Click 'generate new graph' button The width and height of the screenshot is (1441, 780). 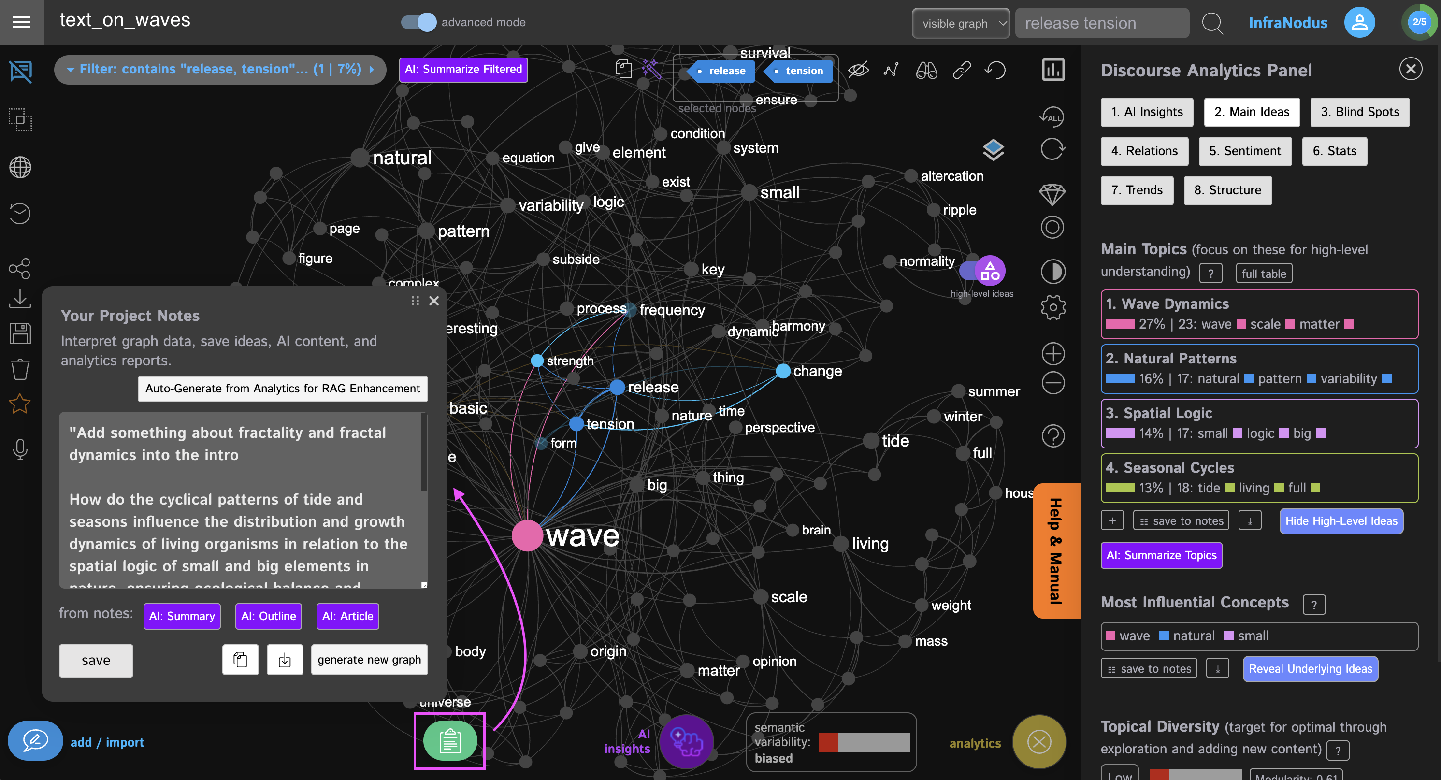pos(369,660)
